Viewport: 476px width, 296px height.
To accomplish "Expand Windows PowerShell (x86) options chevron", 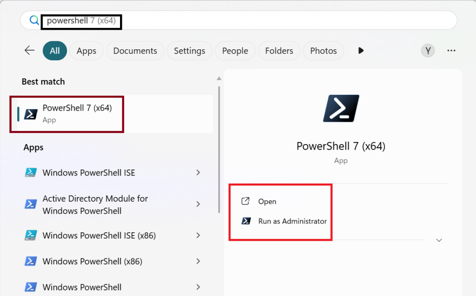I will pyautogui.click(x=198, y=261).
